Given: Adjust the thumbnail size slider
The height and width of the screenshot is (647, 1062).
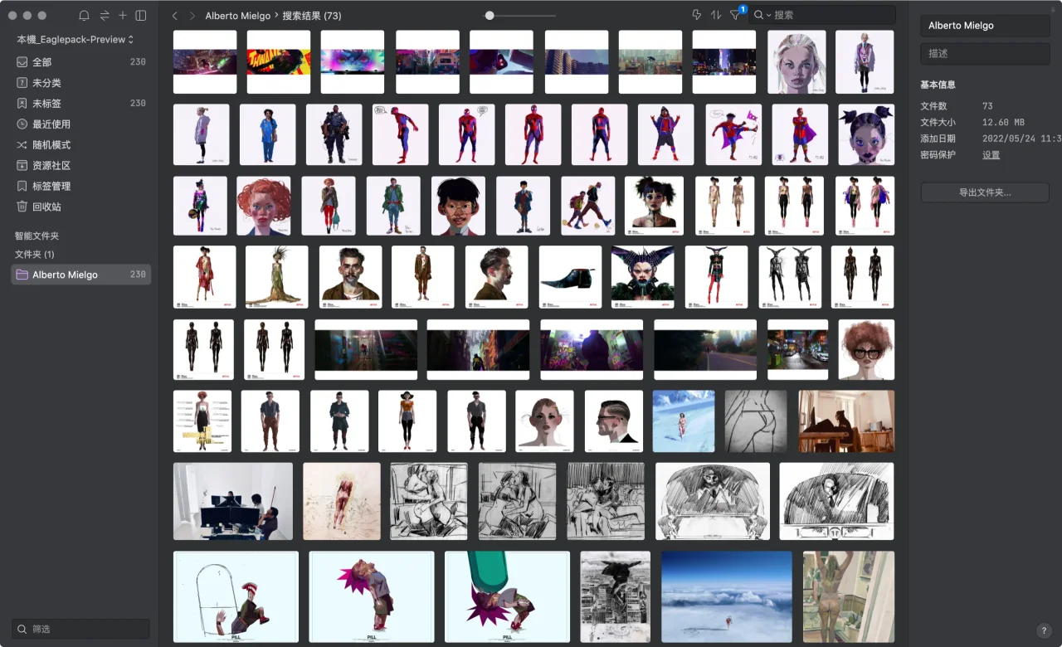Looking at the screenshot, I should pyautogui.click(x=490, y=16).
